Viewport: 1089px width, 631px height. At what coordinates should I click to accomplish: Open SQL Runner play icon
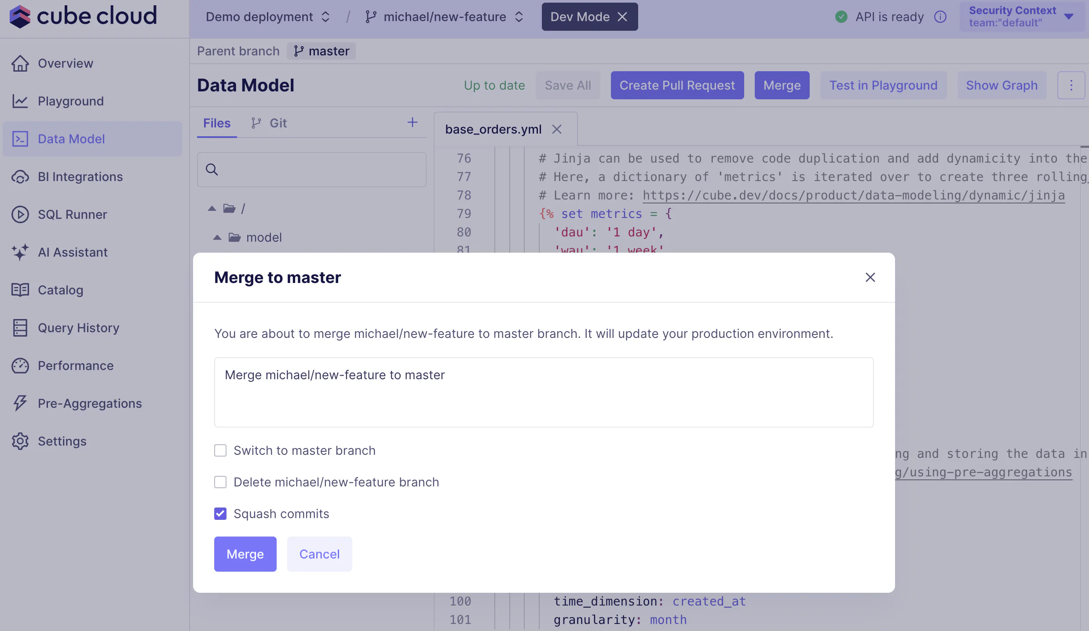click(20, 214)
